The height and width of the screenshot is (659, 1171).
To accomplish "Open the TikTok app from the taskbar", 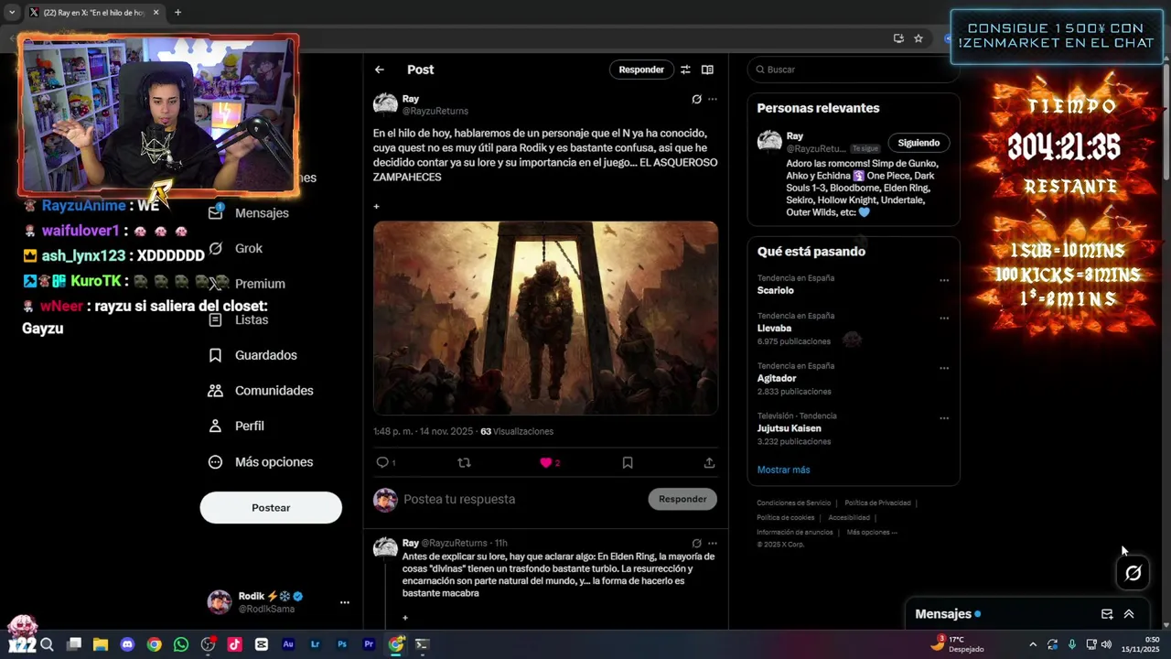I will 234,644.
